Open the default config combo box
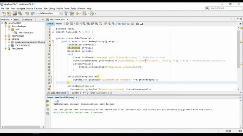The width and height of the screenshot is (243, 136). [50, 14]
